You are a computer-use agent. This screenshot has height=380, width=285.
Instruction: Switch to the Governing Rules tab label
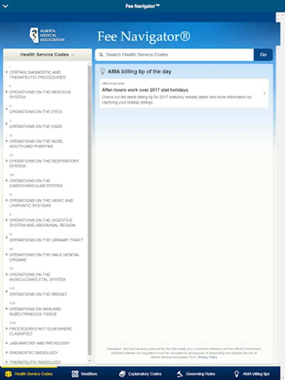(201, 374)
